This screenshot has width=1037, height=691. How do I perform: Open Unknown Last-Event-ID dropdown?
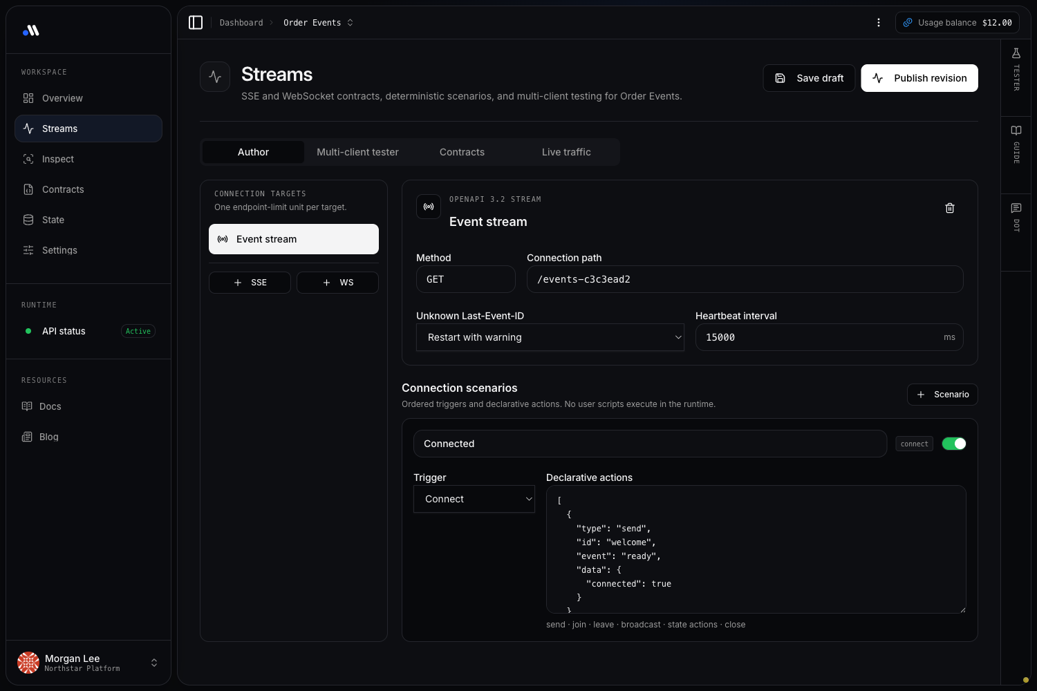tap(550, 337)
